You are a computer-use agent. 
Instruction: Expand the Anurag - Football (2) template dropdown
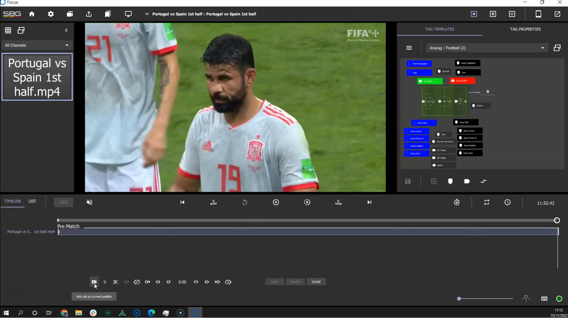click(x=486, y=48)
